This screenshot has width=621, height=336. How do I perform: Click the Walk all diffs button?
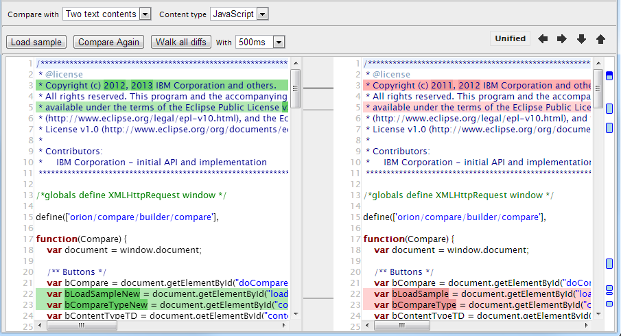tap(181, 43)
